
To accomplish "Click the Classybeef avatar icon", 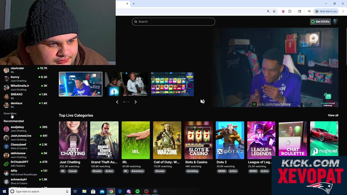I will click(6, 147).
